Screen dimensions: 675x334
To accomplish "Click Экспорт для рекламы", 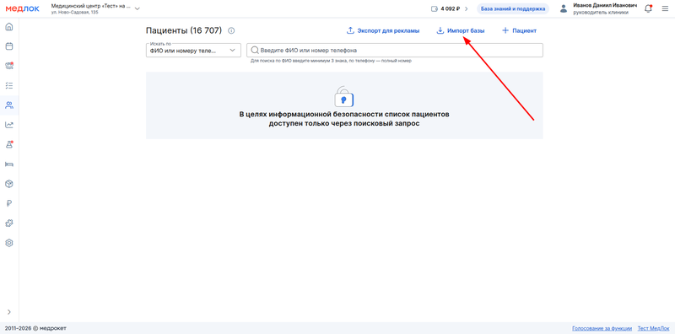I will tap(383, 30).
